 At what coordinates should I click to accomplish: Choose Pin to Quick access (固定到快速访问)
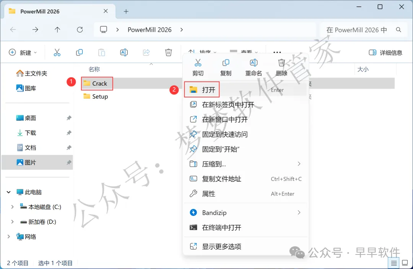(245, 134)
